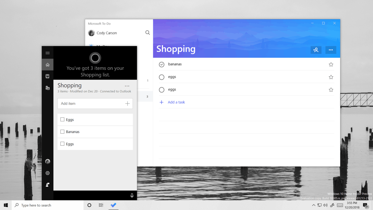Share the Shopping list in To-Do
Image resolution: width=373 pixels, height=210 pixels.
[x=316, y=50]
